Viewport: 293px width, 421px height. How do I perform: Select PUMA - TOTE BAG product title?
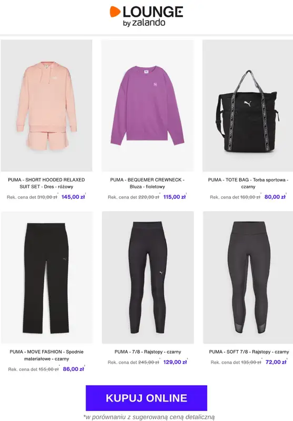(248, 183)
